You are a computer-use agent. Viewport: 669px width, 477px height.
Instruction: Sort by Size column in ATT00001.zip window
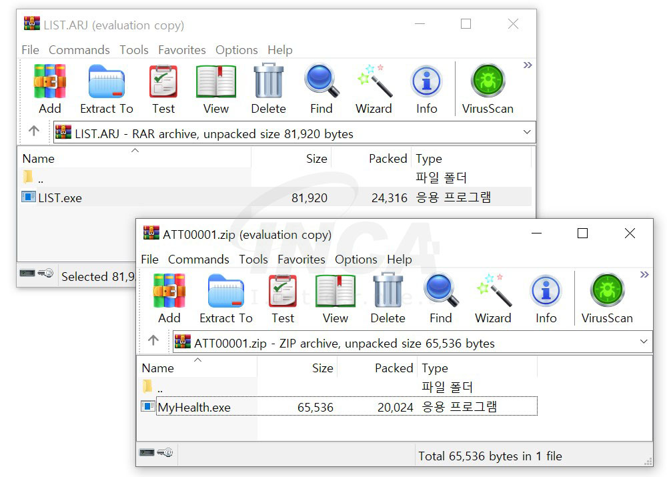pos(297,367)
